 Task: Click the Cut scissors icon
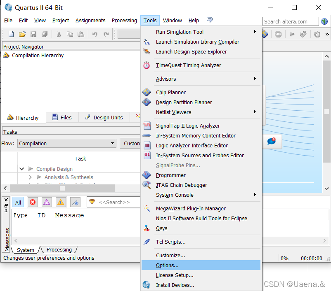(x=59, y=34)
